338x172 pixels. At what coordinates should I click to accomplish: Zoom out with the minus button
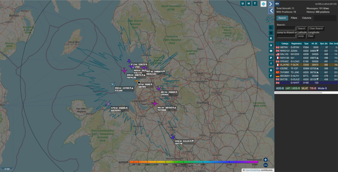pyautogui.click(x=266, y=165)
